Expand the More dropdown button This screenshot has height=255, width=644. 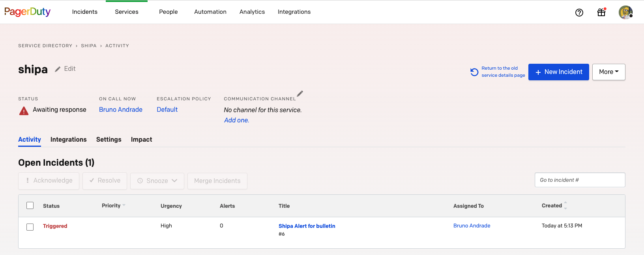pos(608,72)
